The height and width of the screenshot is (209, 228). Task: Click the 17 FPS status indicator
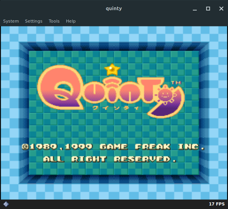point(217,204)
